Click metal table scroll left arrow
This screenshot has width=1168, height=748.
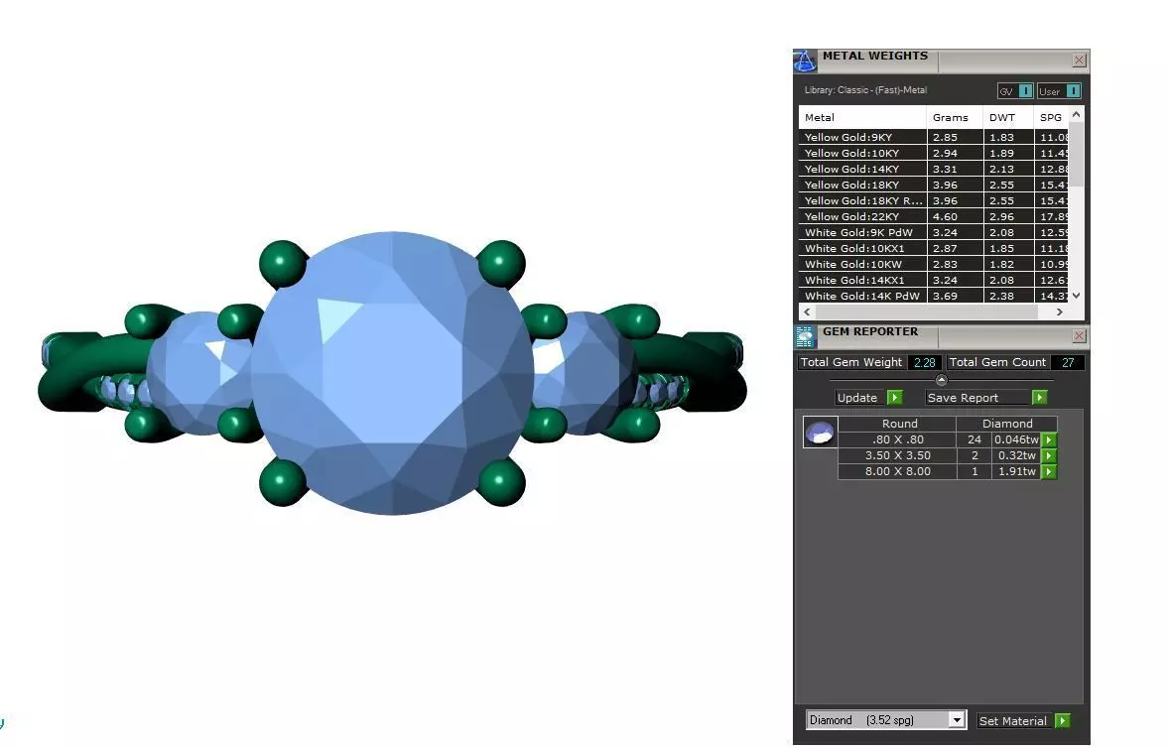[x=807, y=312]
